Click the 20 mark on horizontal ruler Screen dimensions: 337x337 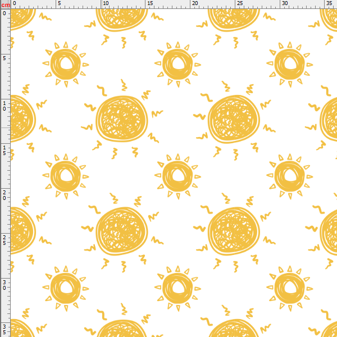195,3
